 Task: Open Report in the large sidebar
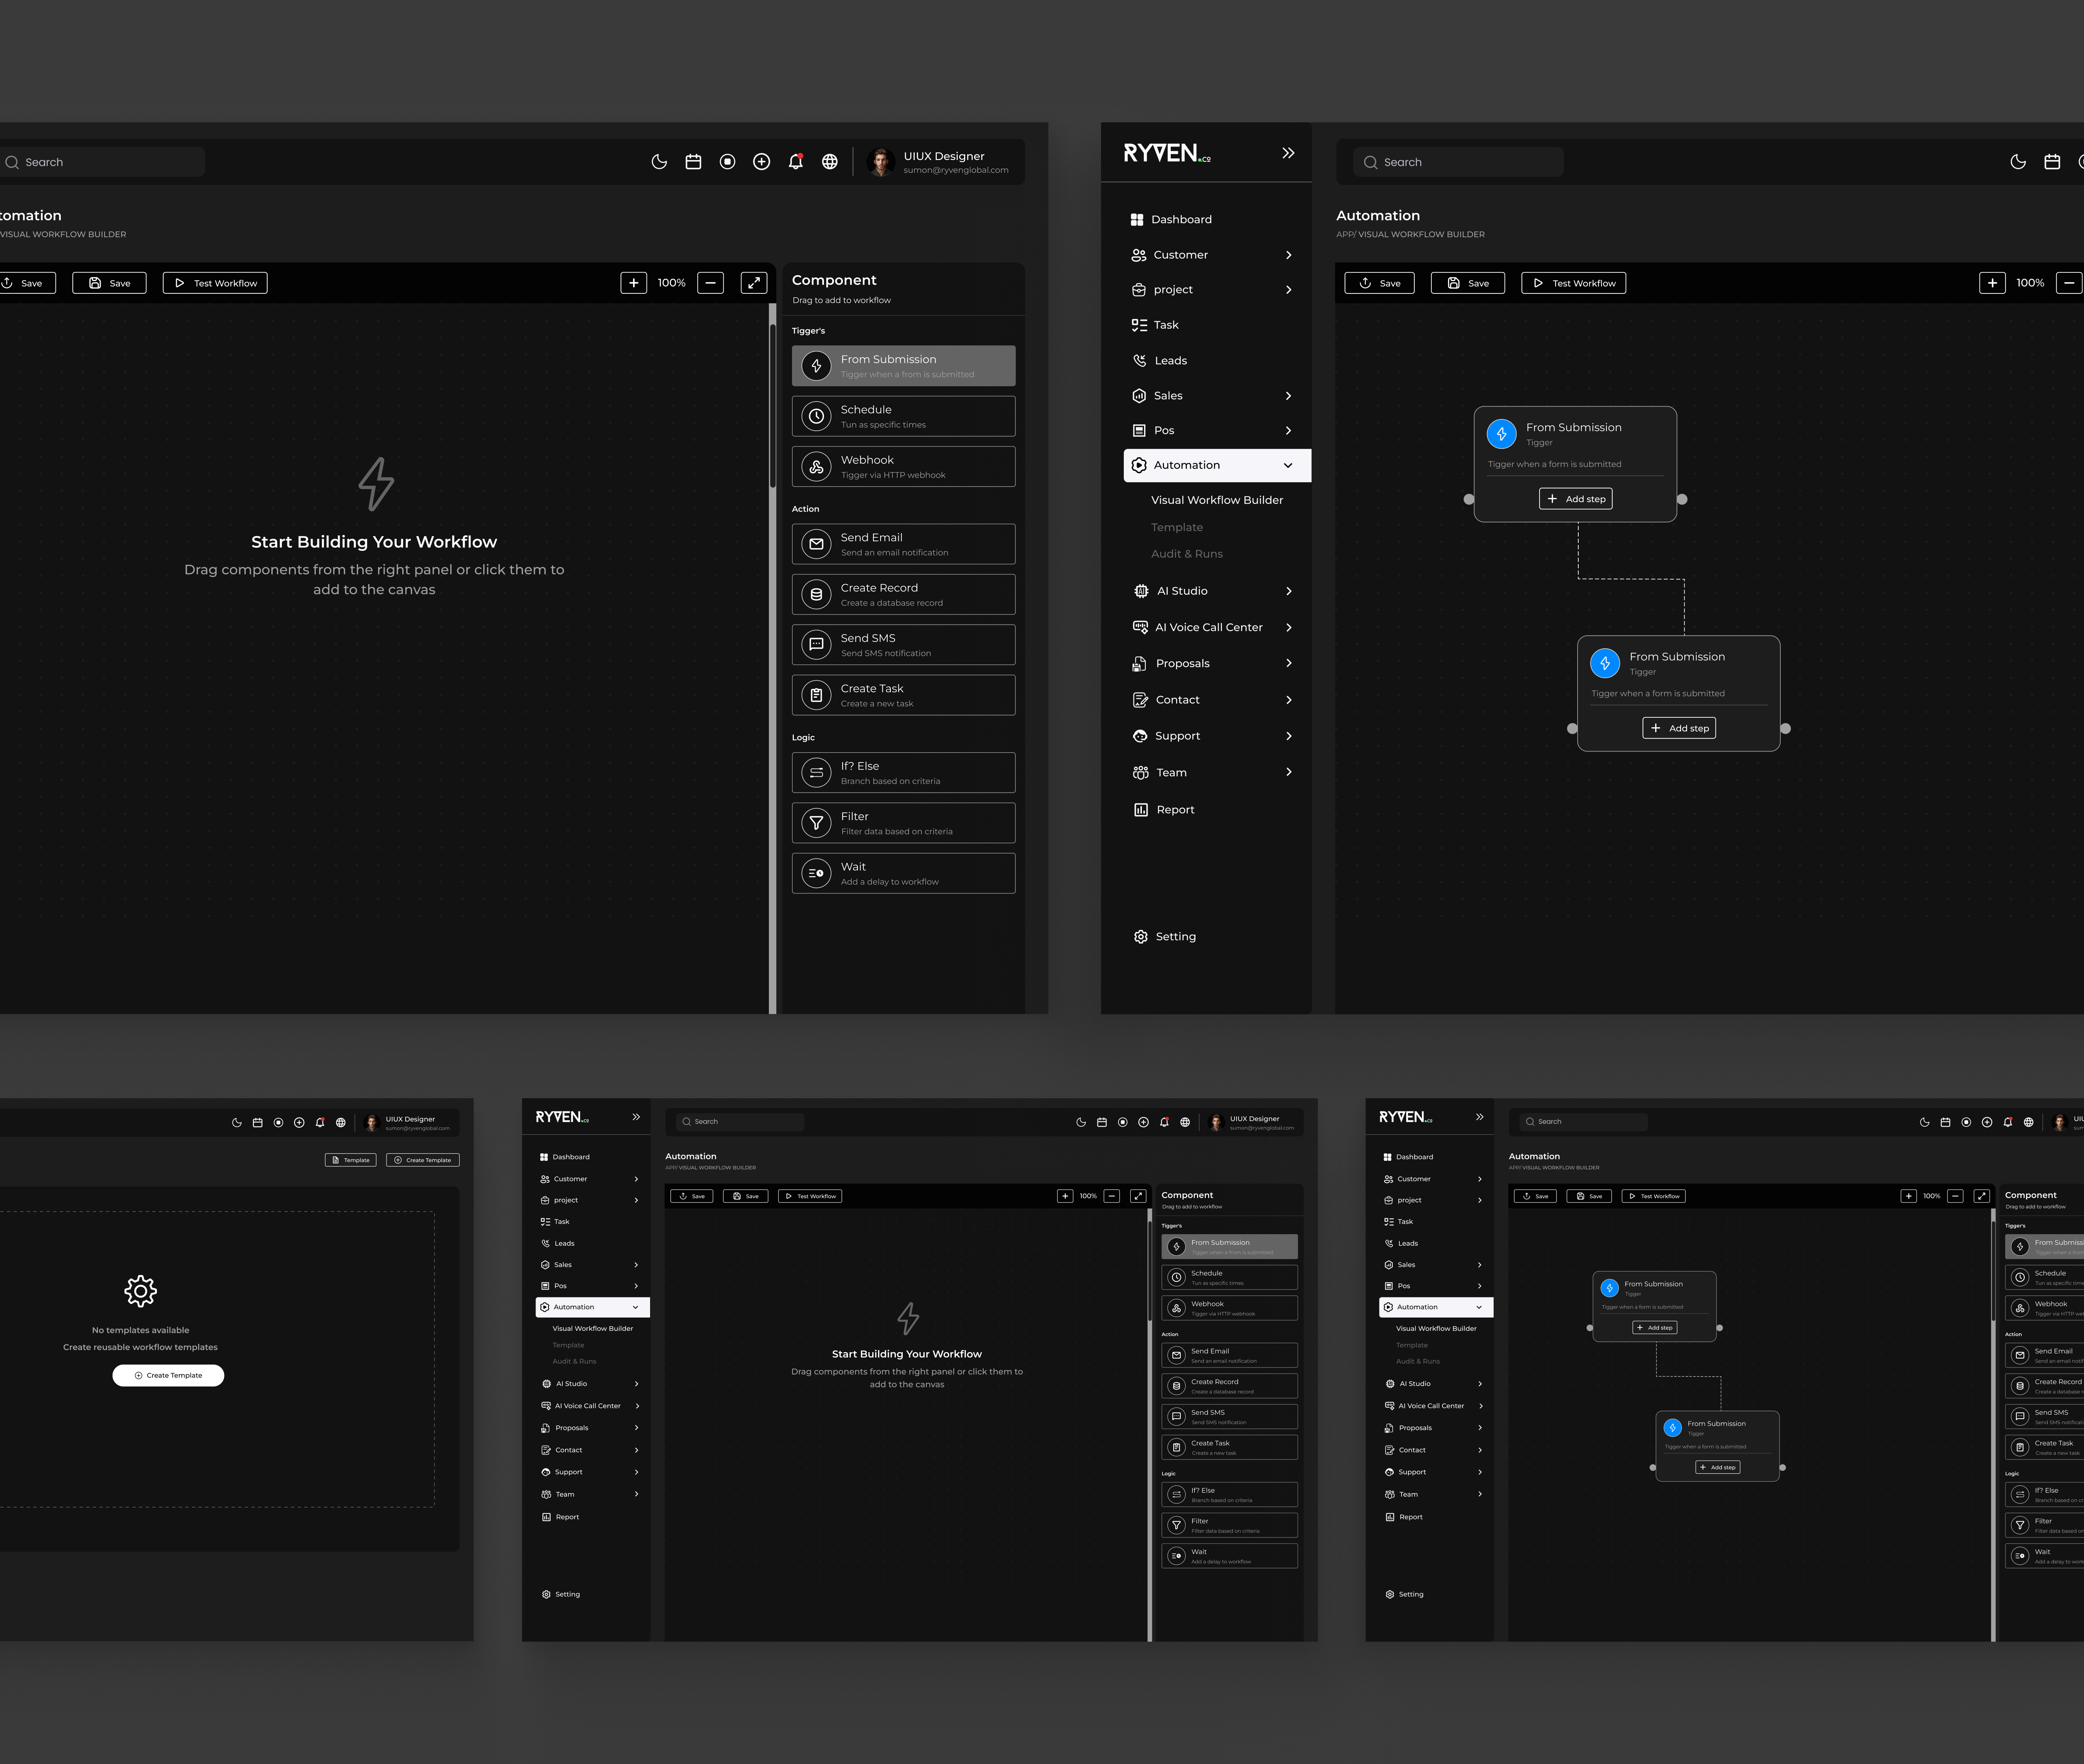coord(1164,810)
